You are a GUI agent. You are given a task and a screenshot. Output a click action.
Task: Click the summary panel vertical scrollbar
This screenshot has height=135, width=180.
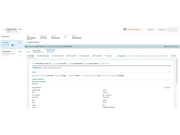[x=177, y=71]
